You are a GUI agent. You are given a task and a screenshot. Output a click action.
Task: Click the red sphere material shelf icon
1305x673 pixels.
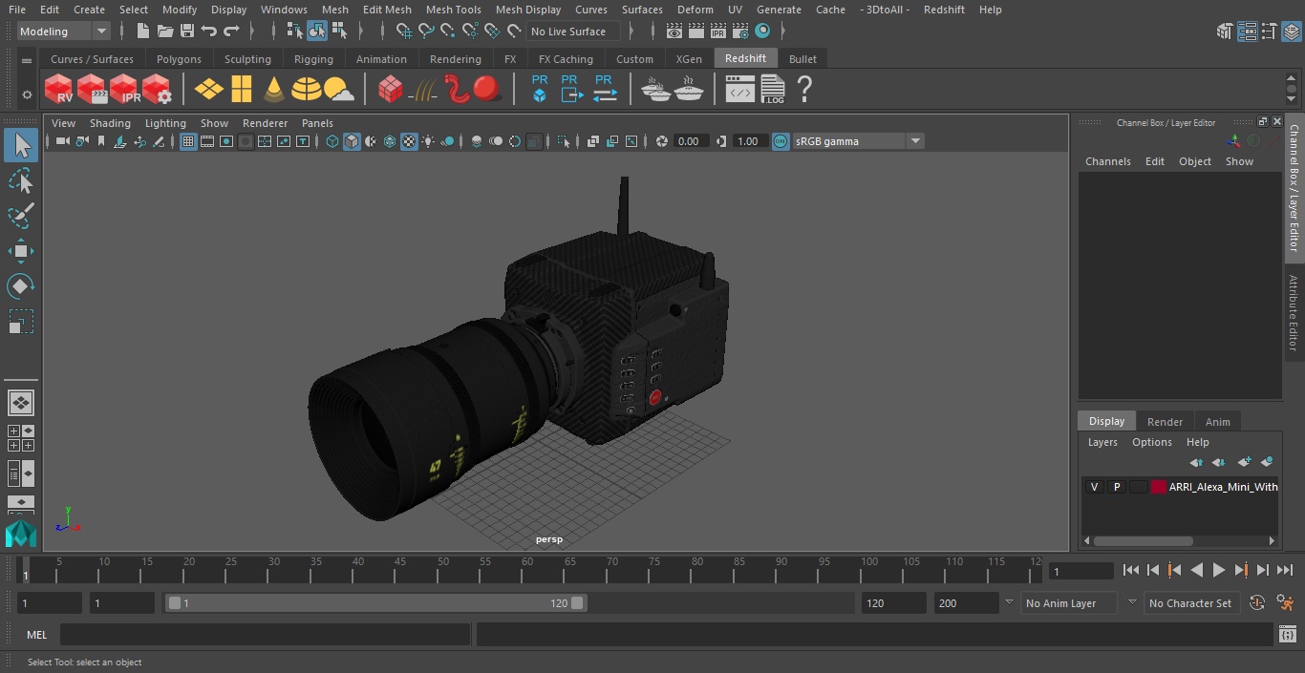487,90
